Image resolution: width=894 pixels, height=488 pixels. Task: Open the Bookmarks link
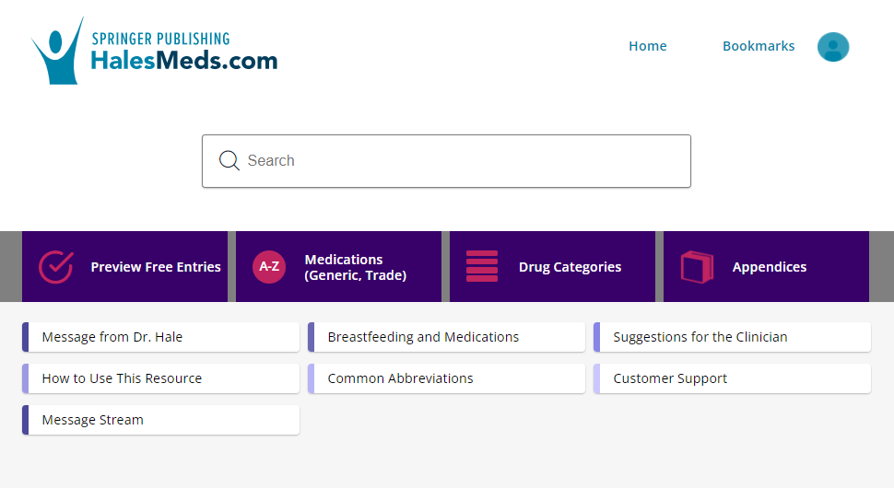click(x=759, y=46)
